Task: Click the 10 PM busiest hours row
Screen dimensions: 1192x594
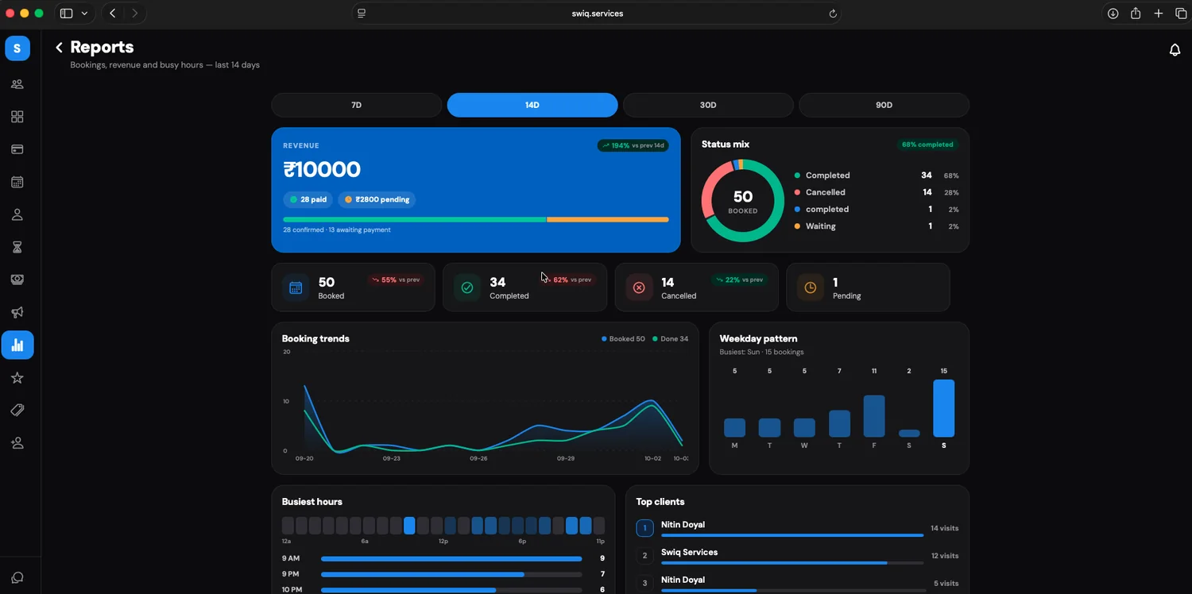Action: pos(443,589)
